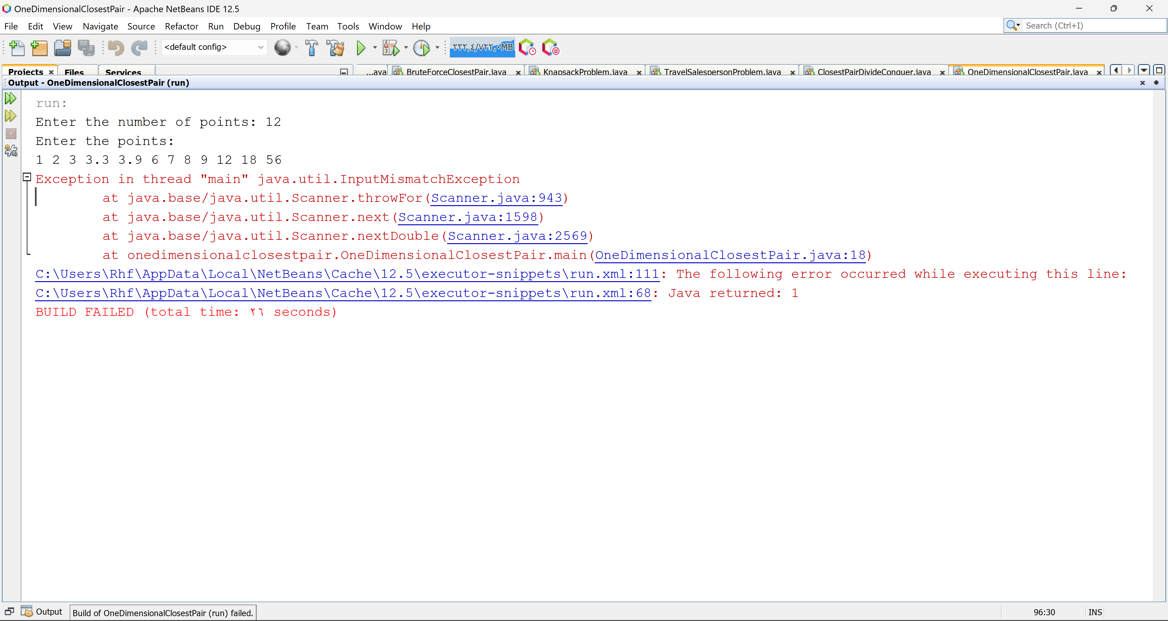Expand the Run Project dropdown arrow
Image resolution: width=1168 pixels, height=621 pixels.
click(x=375, y=47)
